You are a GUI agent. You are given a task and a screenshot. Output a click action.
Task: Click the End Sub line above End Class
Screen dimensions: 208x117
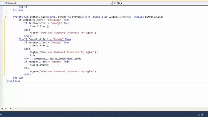click(x=18, y=78)
